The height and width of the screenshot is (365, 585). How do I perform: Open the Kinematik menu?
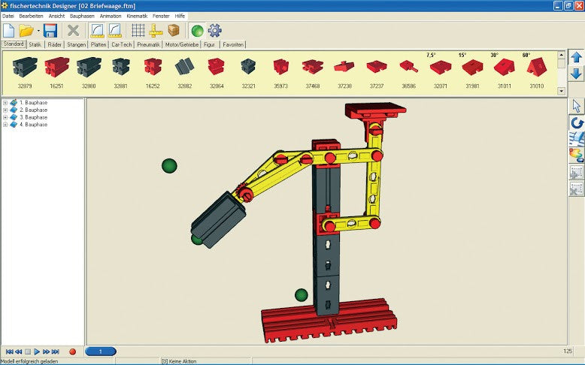coord(137,16)
